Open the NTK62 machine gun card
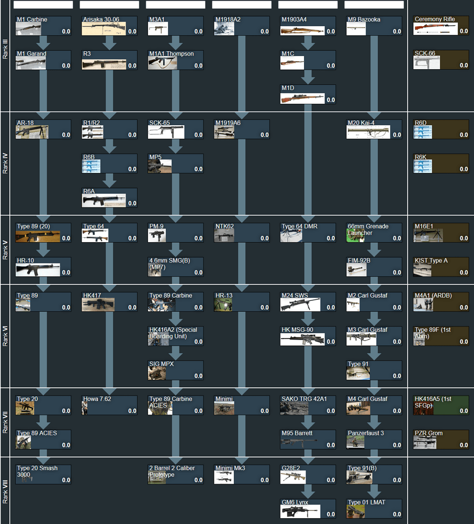This screenshot has width=474, height=524. pyautogui.click(x=242, y=232)
